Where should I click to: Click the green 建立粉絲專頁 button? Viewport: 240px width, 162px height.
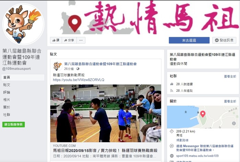[x=13, y=124]
